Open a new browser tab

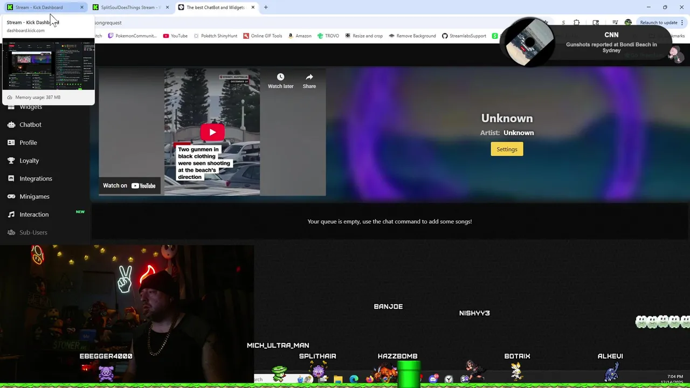click(x=266, y=8)
